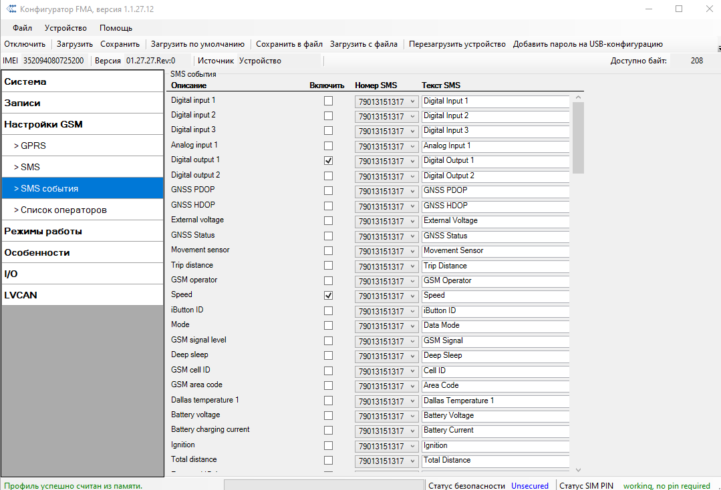Viewport: 721px width, 490px height.
Task: Tick the Ignition event checkbox
Action: (328, 445)
